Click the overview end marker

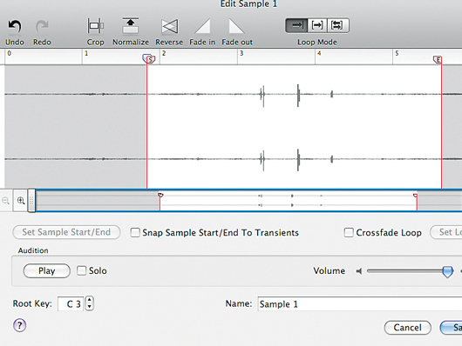[x=416, y=196]
